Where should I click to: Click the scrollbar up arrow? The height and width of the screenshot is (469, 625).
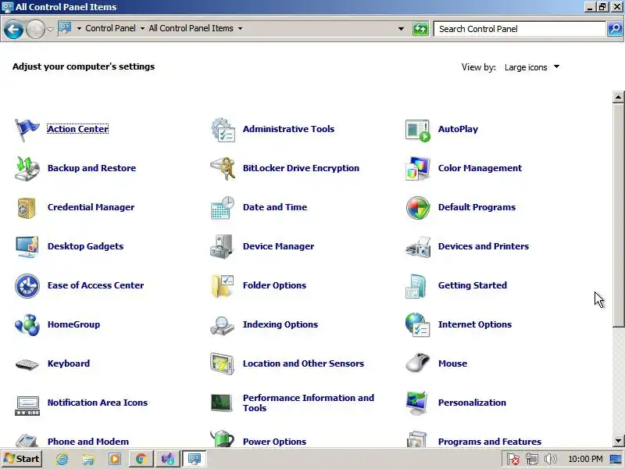[618, 97]
